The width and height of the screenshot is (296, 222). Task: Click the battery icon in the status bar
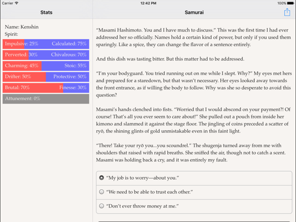[290, 3]
